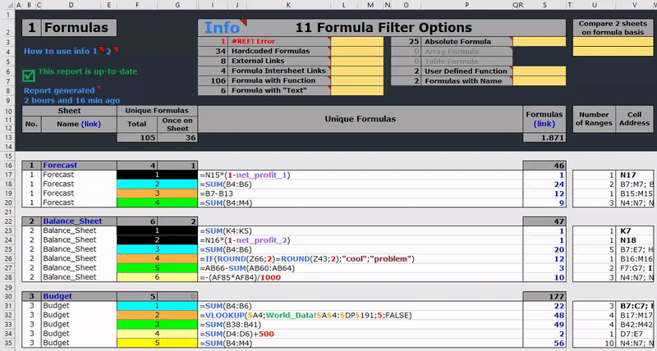Image resolution: width=657 pixels, height=351 pixels.
Task: Click the first yellow cell under Compare 2 sheets
Action: (611, 41)
